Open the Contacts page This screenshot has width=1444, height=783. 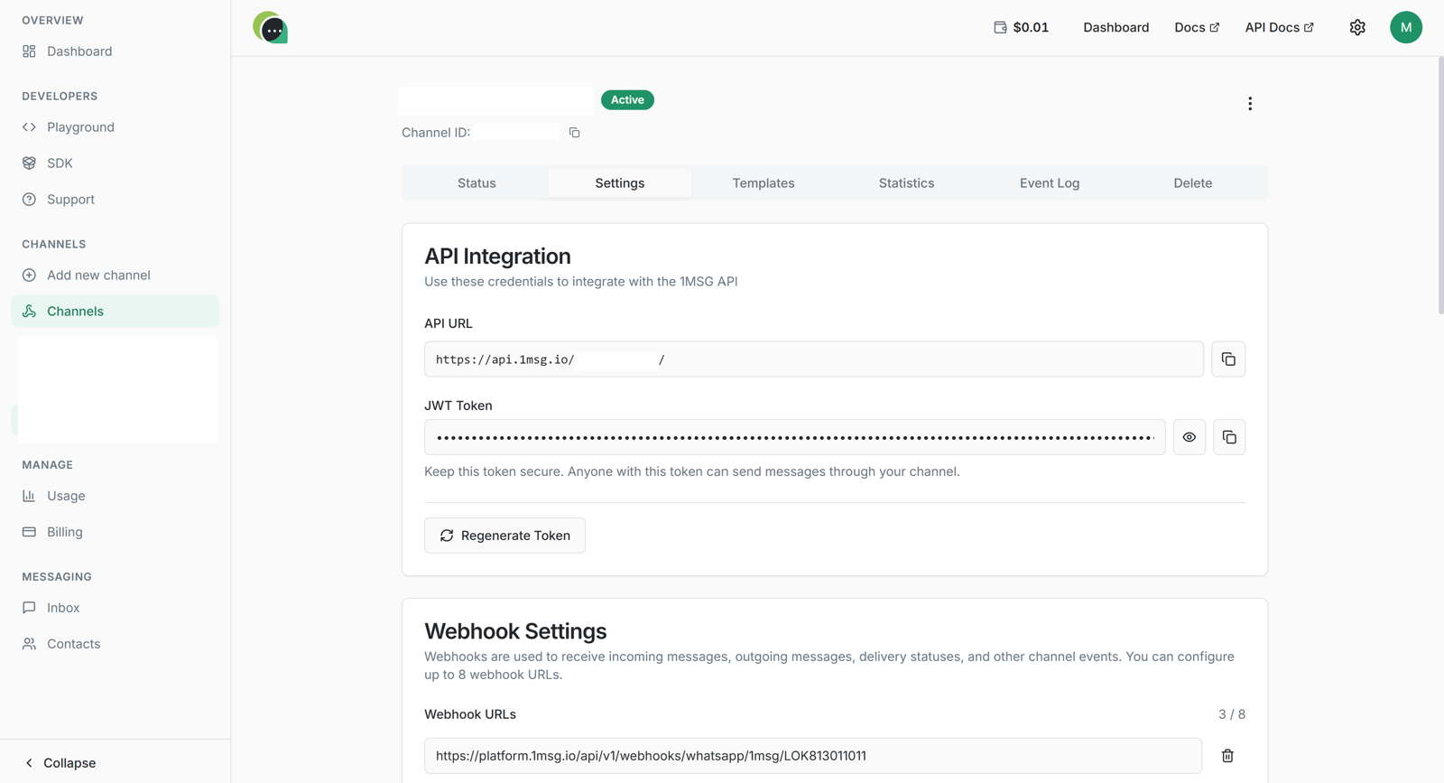click(115, 644)
